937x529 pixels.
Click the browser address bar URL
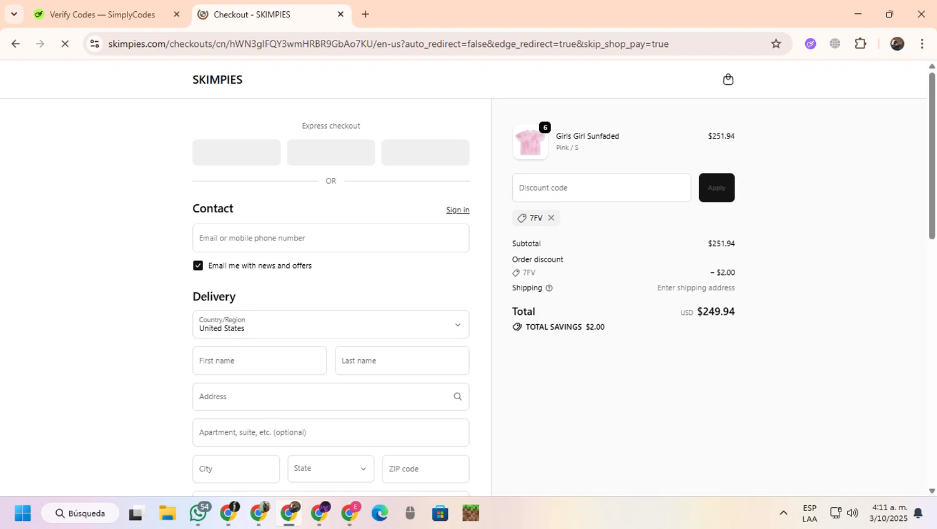coord(389,44)
